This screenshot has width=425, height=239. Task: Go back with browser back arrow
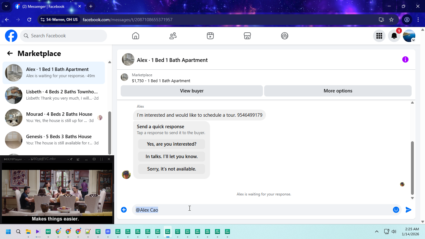point(7,20)
